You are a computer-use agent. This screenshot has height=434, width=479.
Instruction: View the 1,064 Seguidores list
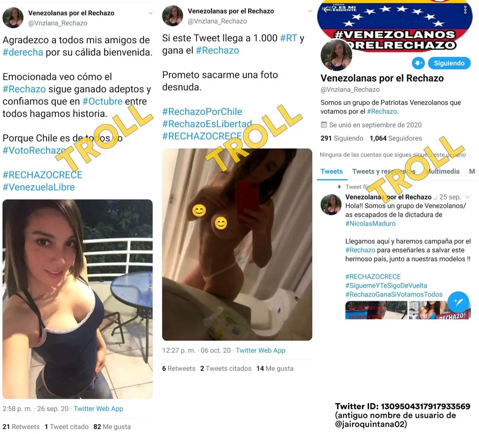click(x=396, y=138)
